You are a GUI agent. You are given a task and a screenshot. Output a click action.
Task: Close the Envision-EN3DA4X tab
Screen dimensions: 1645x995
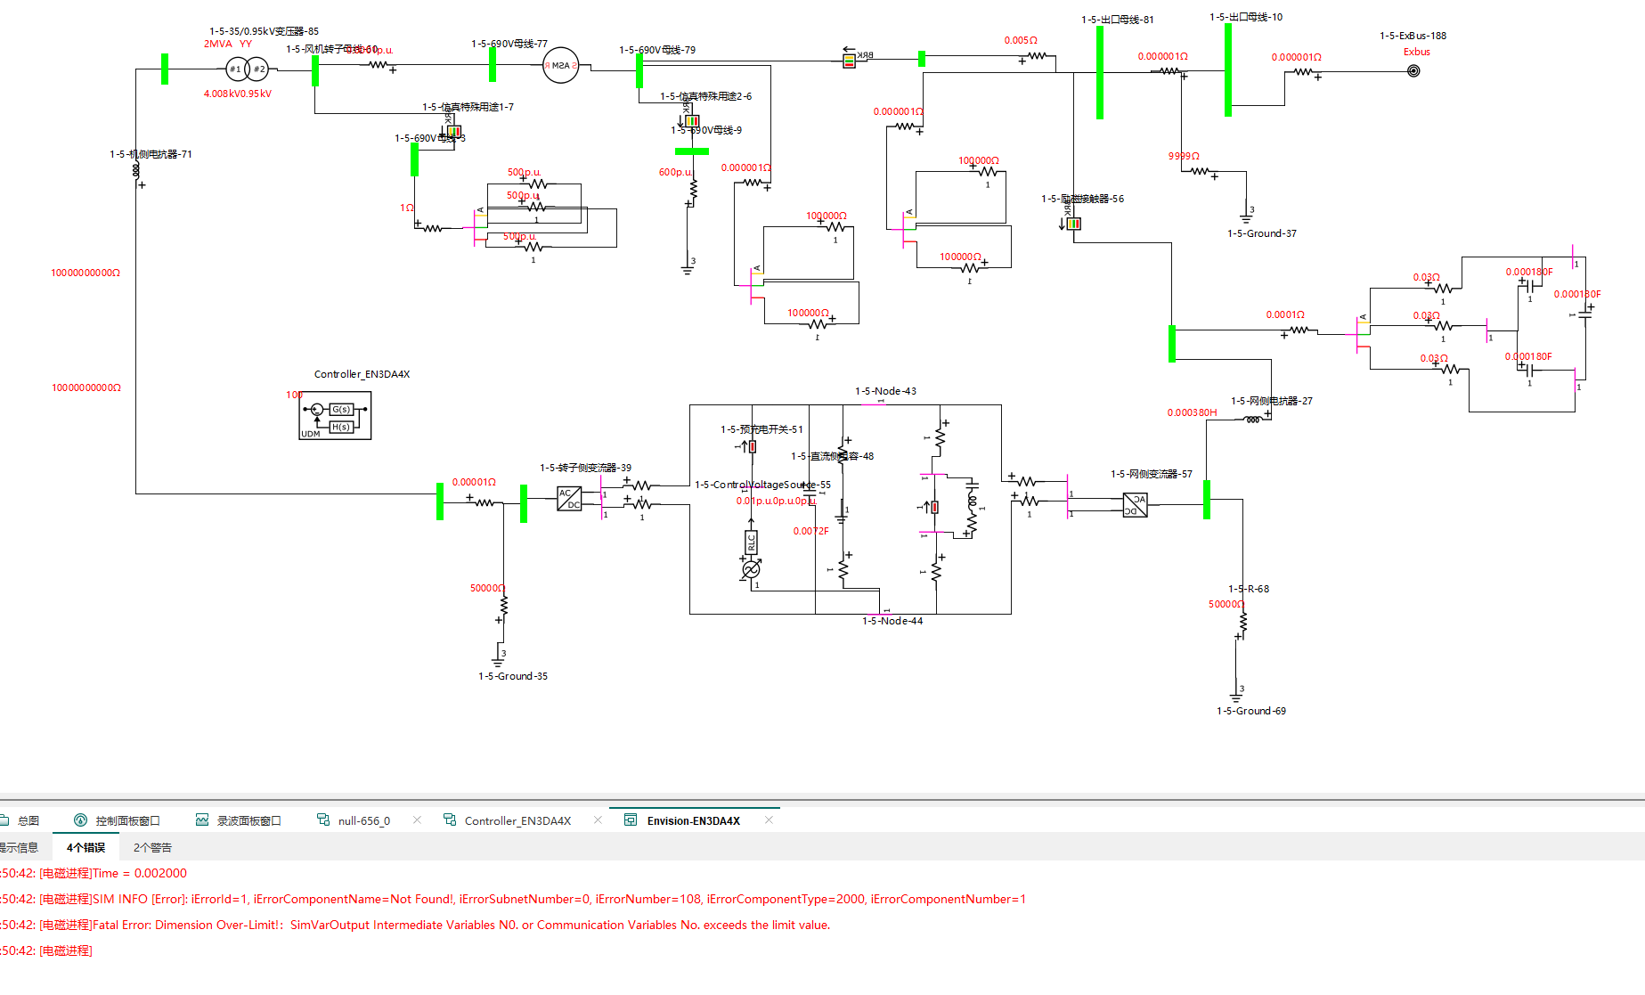point(769,820)
